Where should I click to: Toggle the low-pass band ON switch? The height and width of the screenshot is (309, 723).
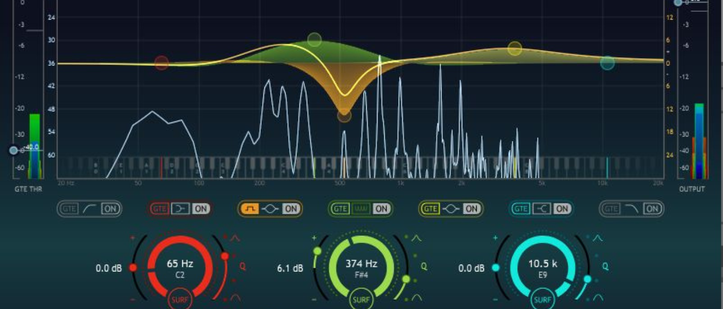(652, 209)
